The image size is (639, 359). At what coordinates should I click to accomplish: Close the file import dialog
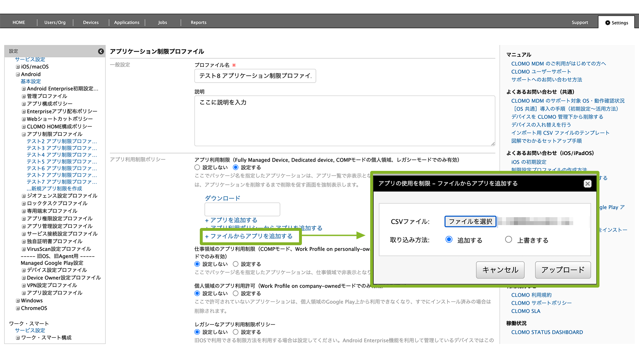click(587, 184)
